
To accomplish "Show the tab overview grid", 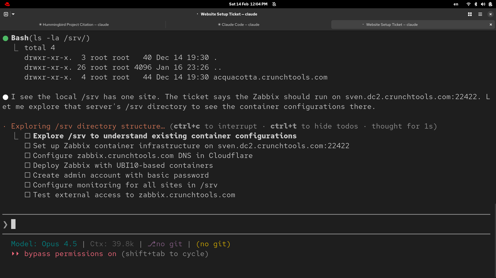I will tap(470, 14).
